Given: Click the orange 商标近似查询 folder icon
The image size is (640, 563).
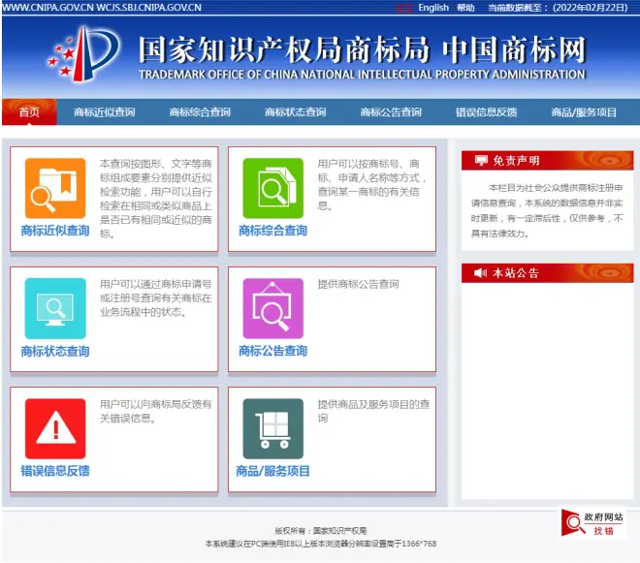Looking at the screenshot, I should [x=55, y=188].
